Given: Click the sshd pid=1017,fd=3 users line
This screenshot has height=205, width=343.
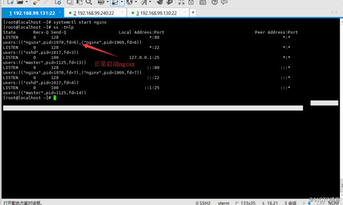Looking at the screenshot, I should [x=41, y=53].
